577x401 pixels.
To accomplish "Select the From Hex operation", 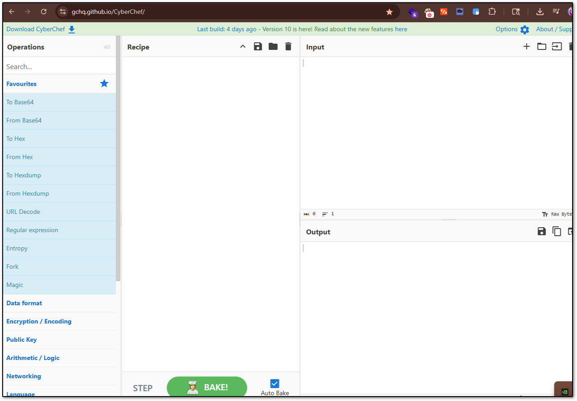I will (59, 157).
